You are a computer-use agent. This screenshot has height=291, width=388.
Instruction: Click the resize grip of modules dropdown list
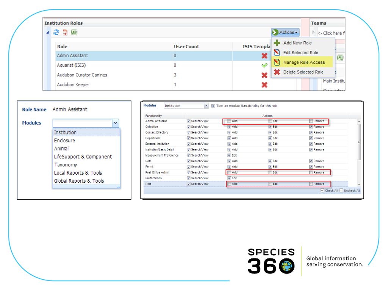pos(119,187)
